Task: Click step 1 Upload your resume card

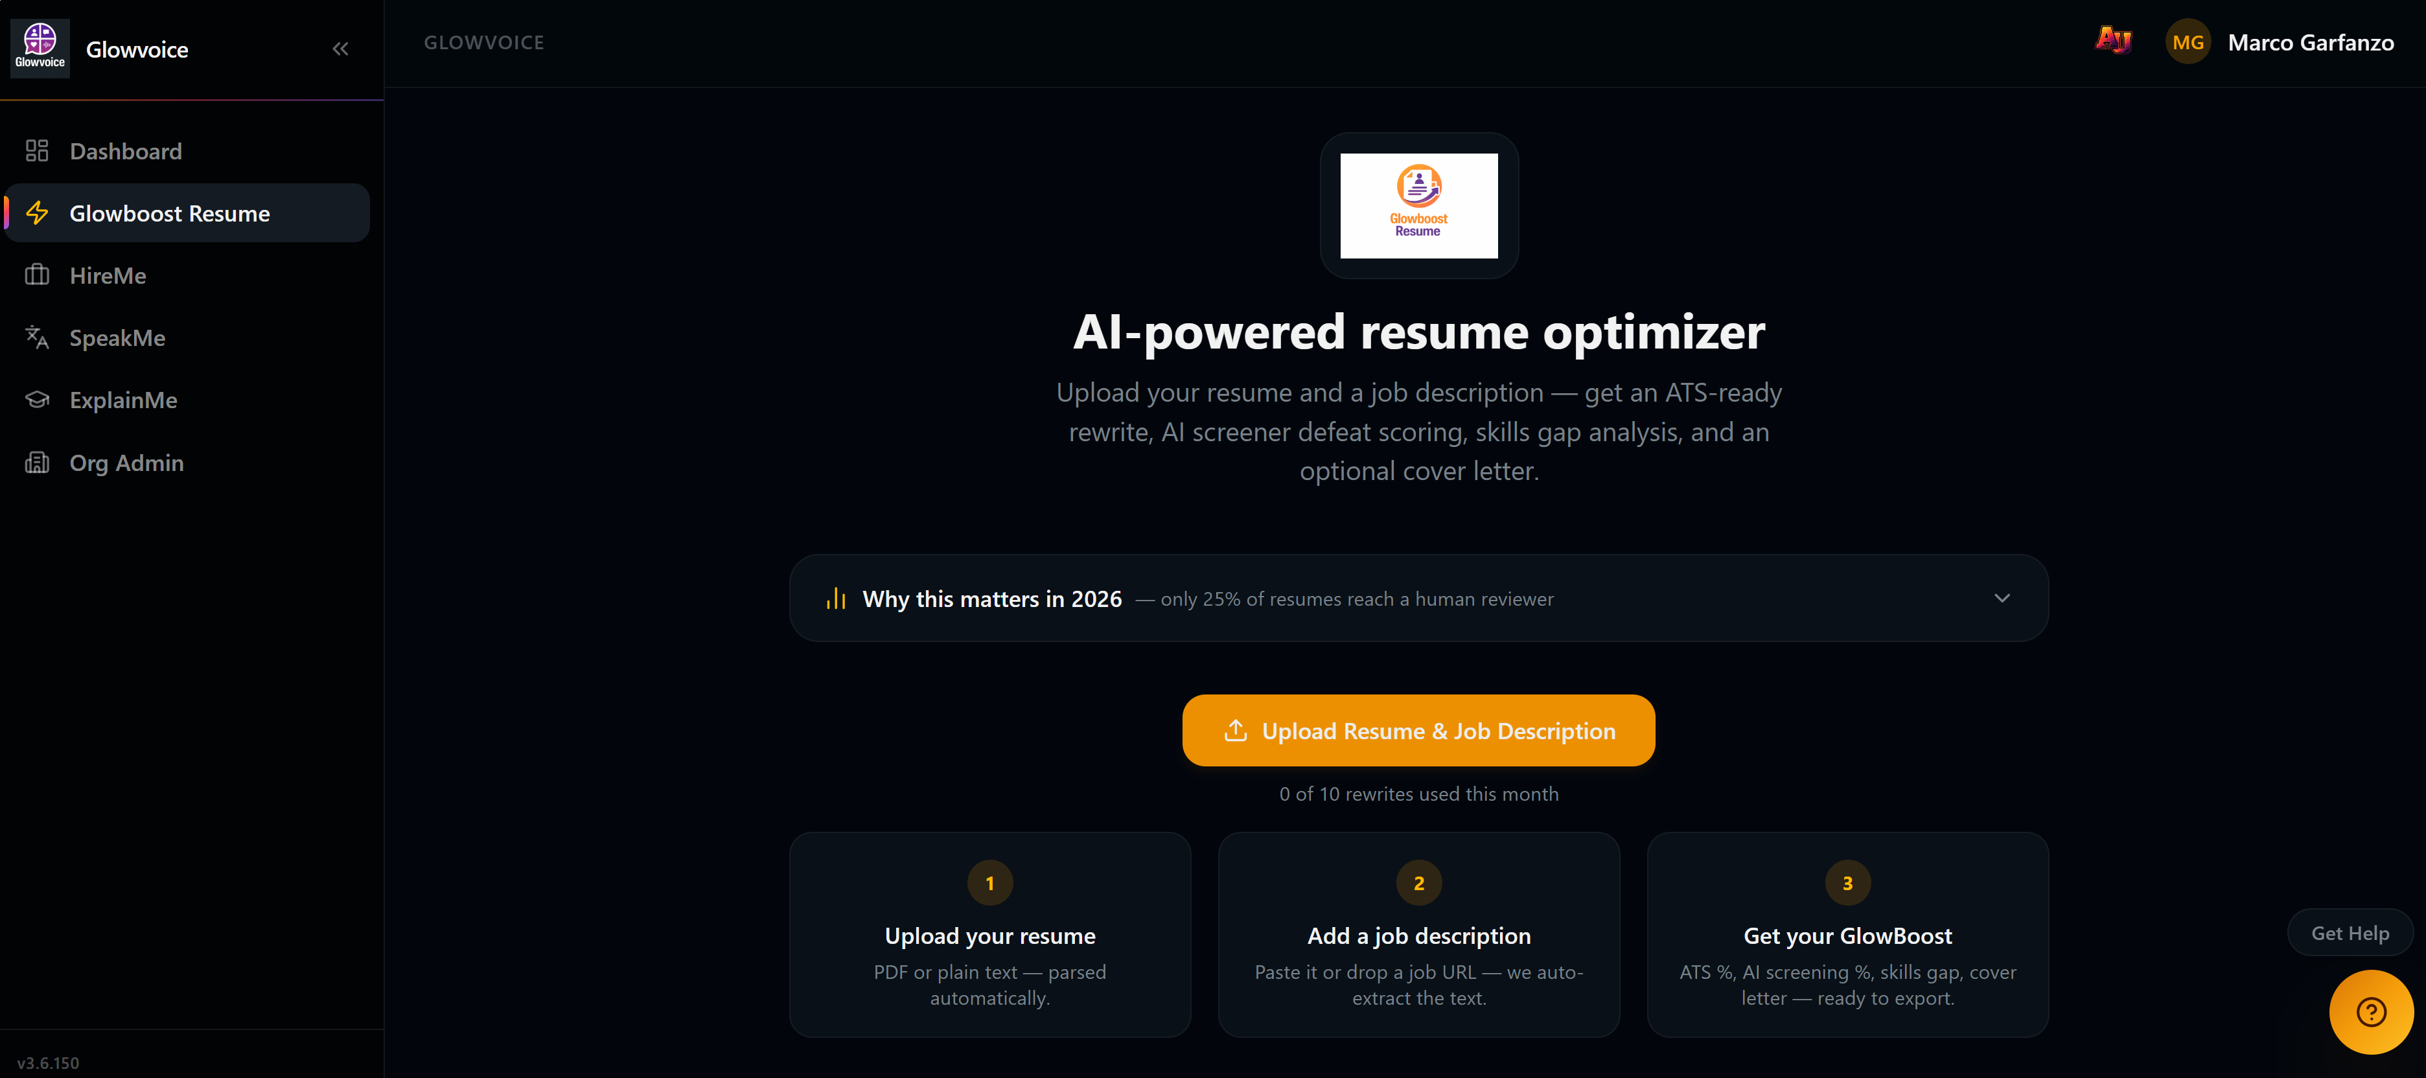Action: [x=990, y=935]
